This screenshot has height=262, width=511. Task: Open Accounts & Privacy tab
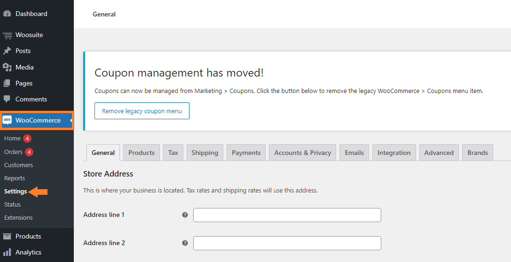pyautogui.click(x=302, y=153)
